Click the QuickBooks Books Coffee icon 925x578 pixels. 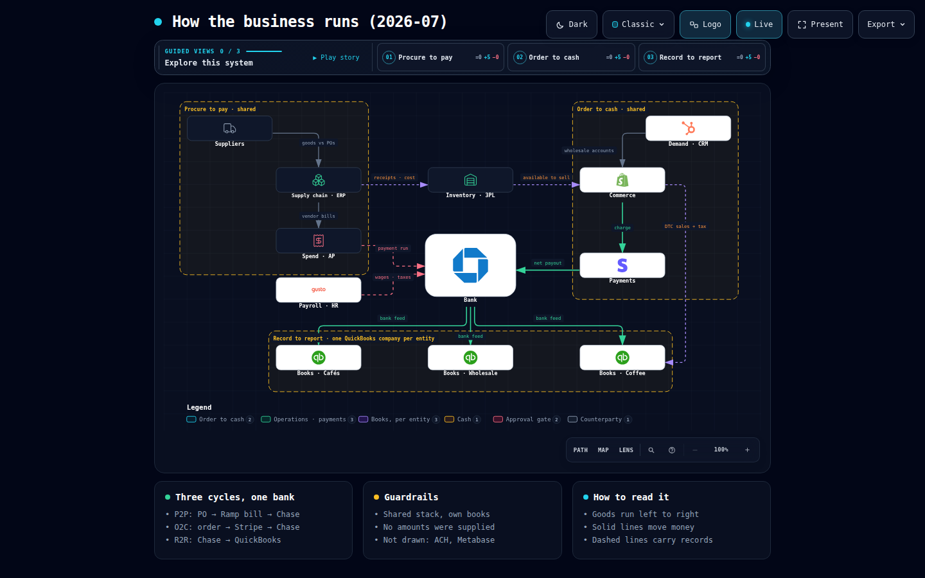click(x=622, y=358)
